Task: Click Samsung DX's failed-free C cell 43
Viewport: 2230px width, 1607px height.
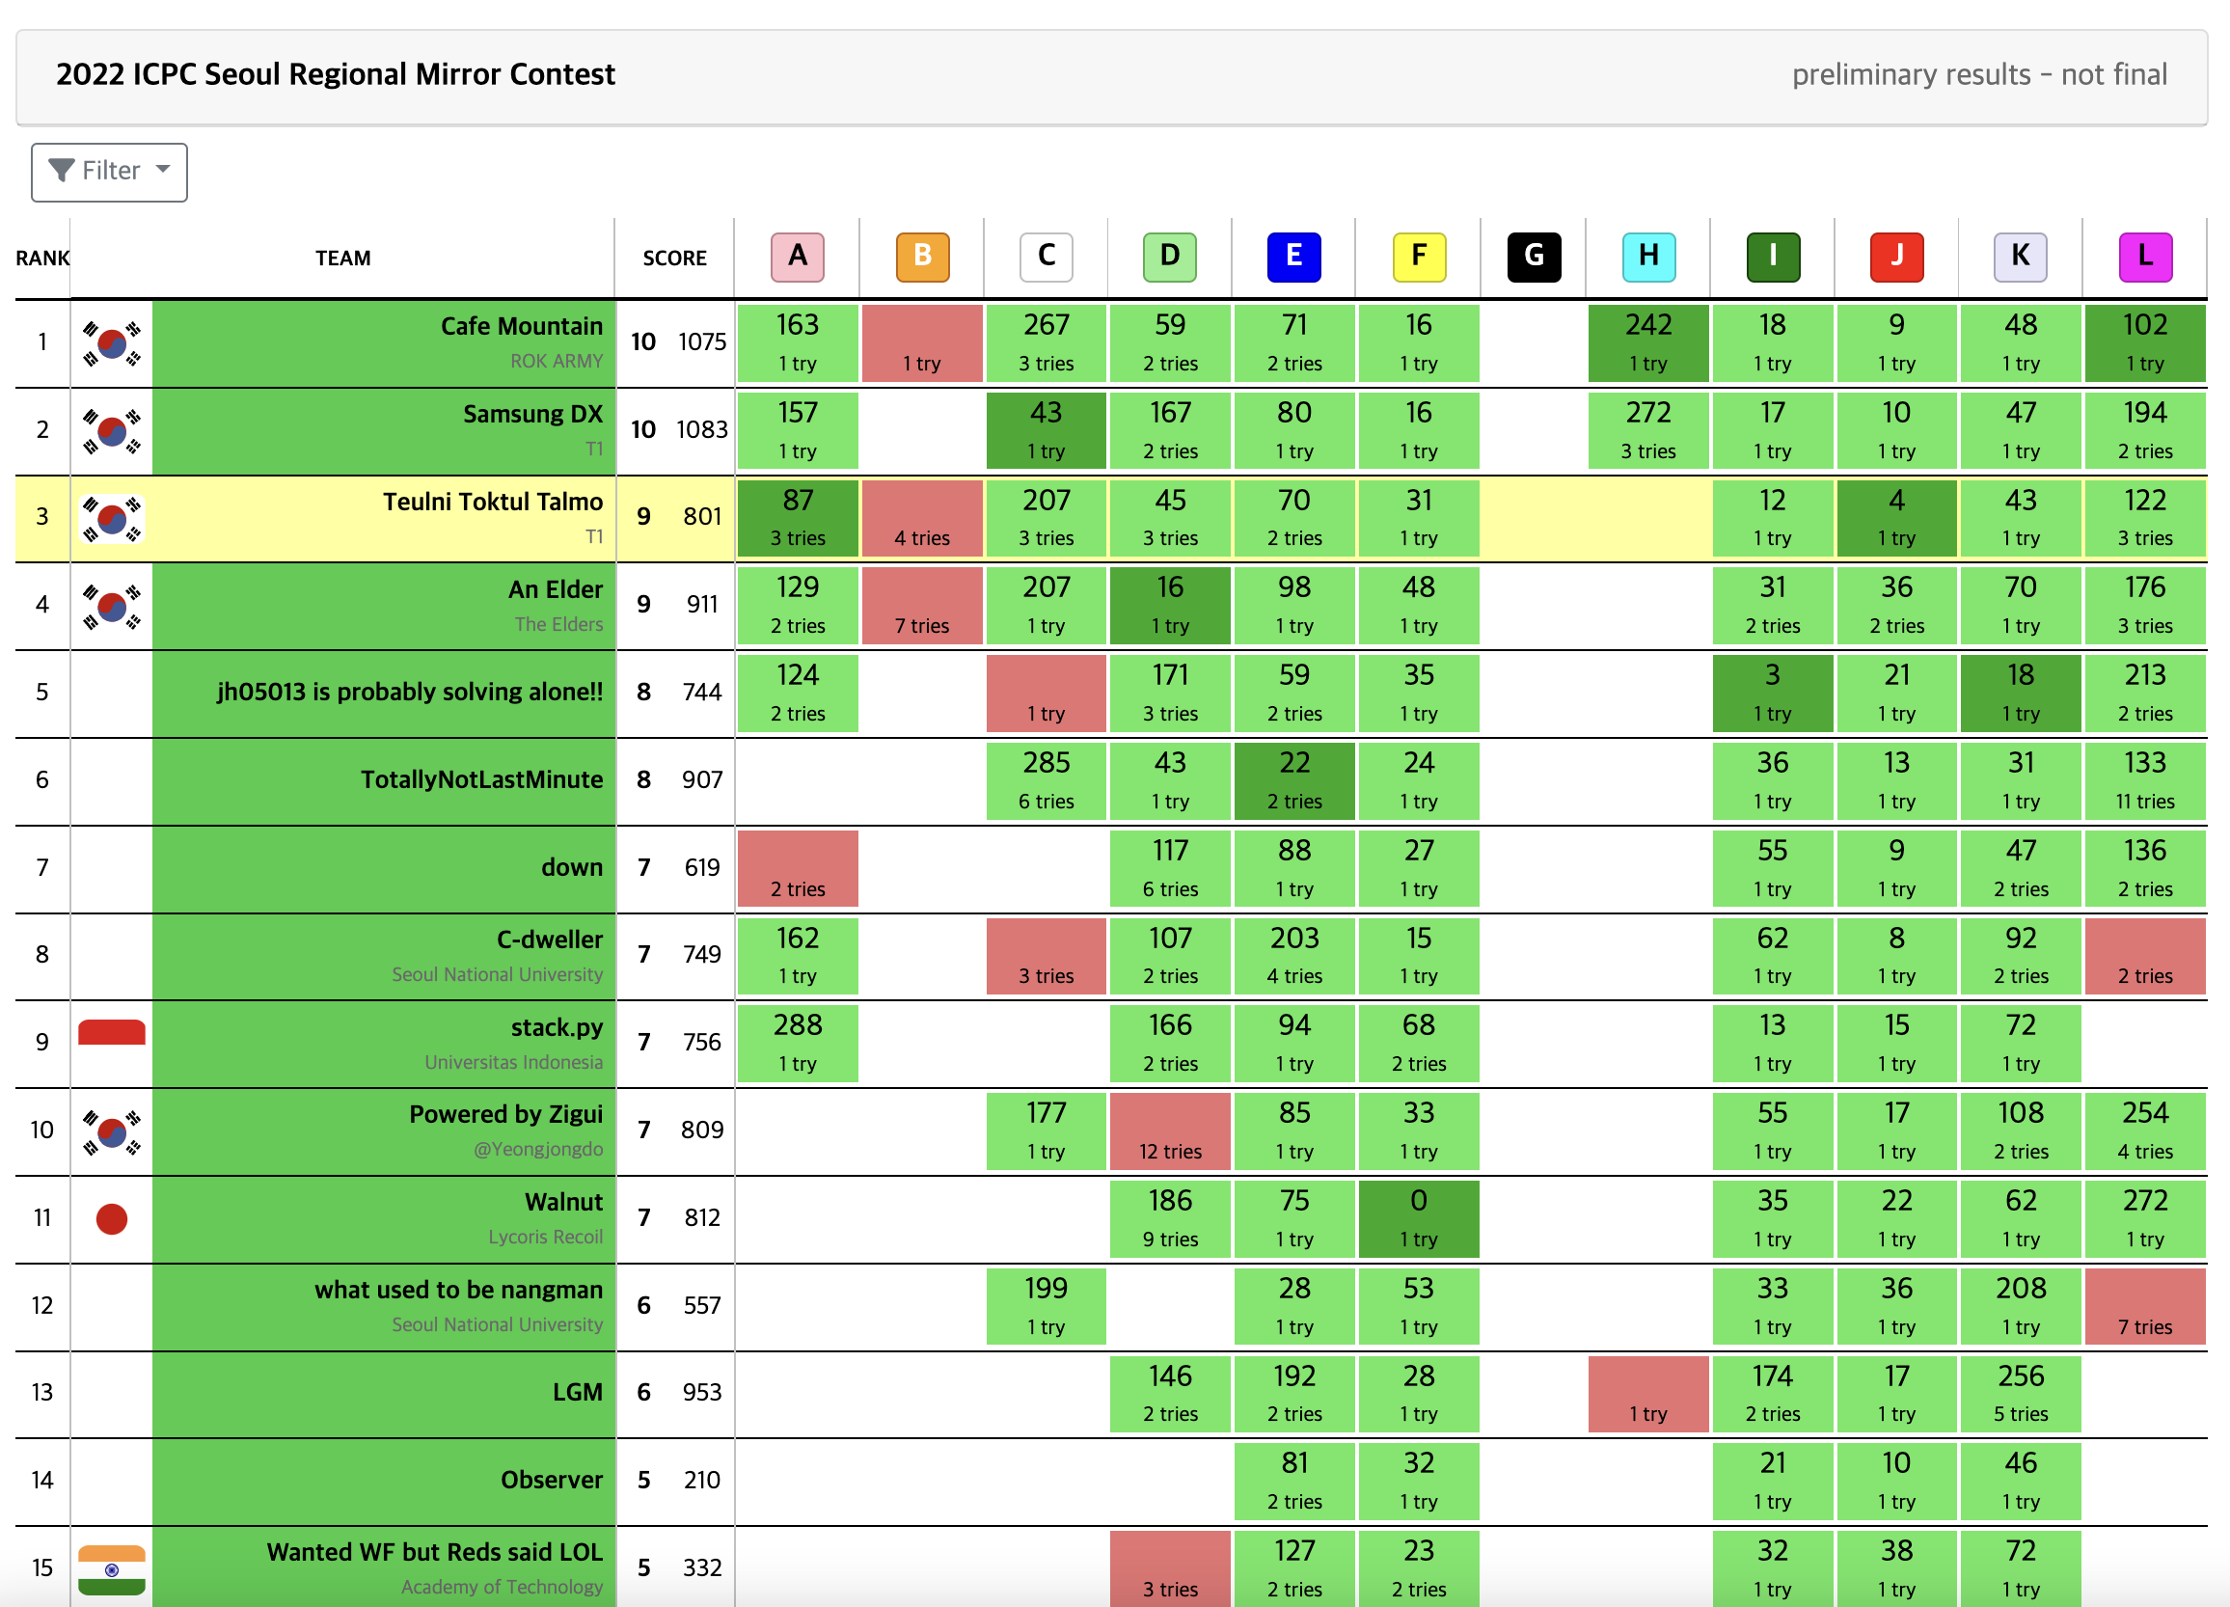Action: 1046,430
